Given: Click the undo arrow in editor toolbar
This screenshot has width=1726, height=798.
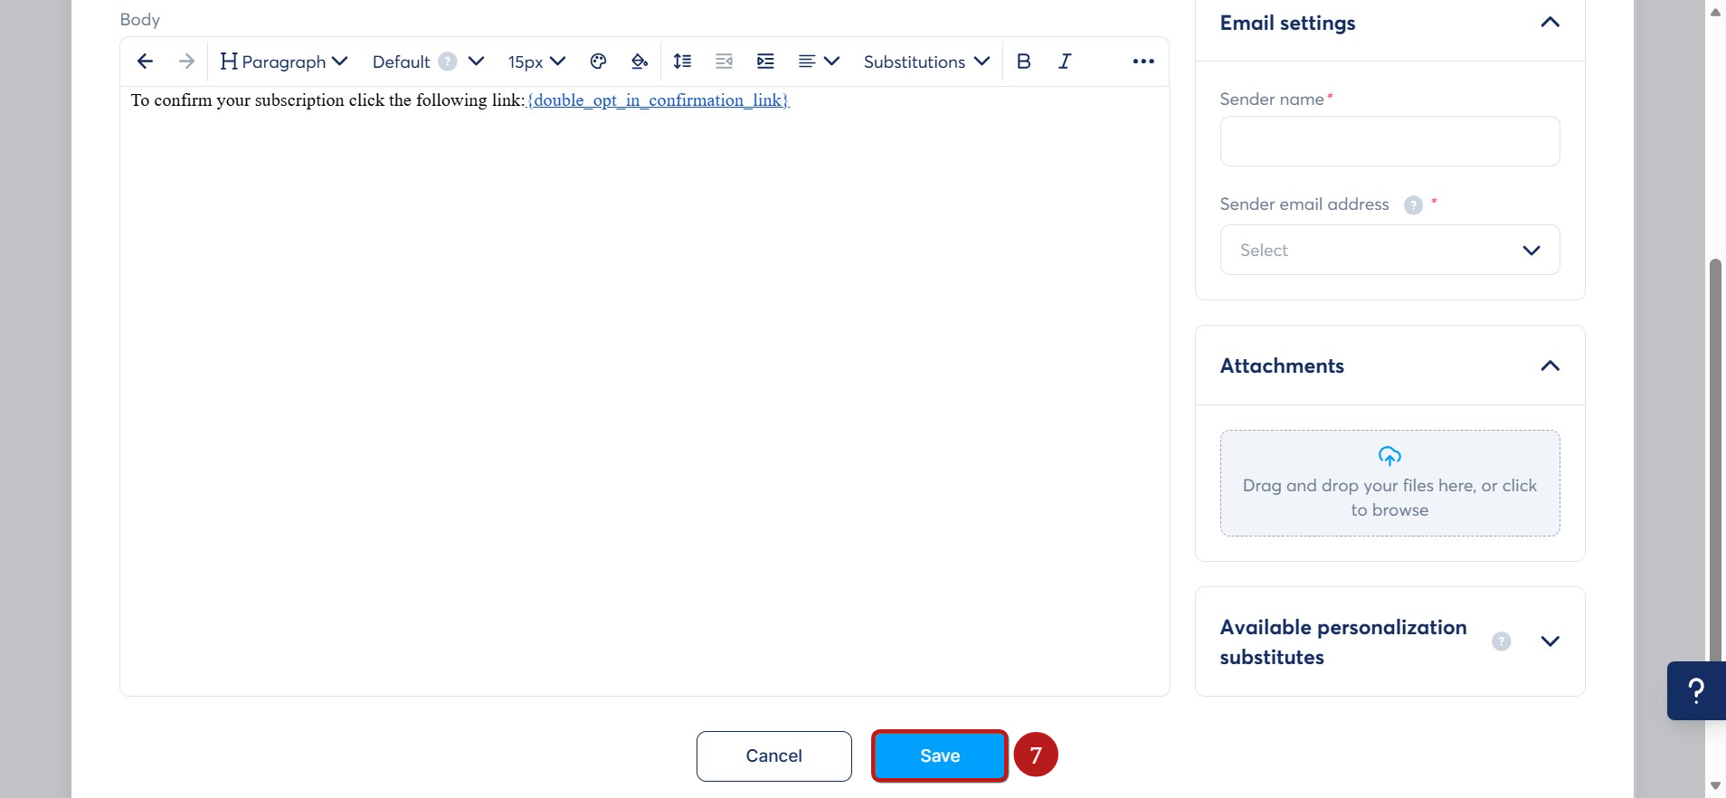Looking at the screenshot, I should click(x=145, y=62).
